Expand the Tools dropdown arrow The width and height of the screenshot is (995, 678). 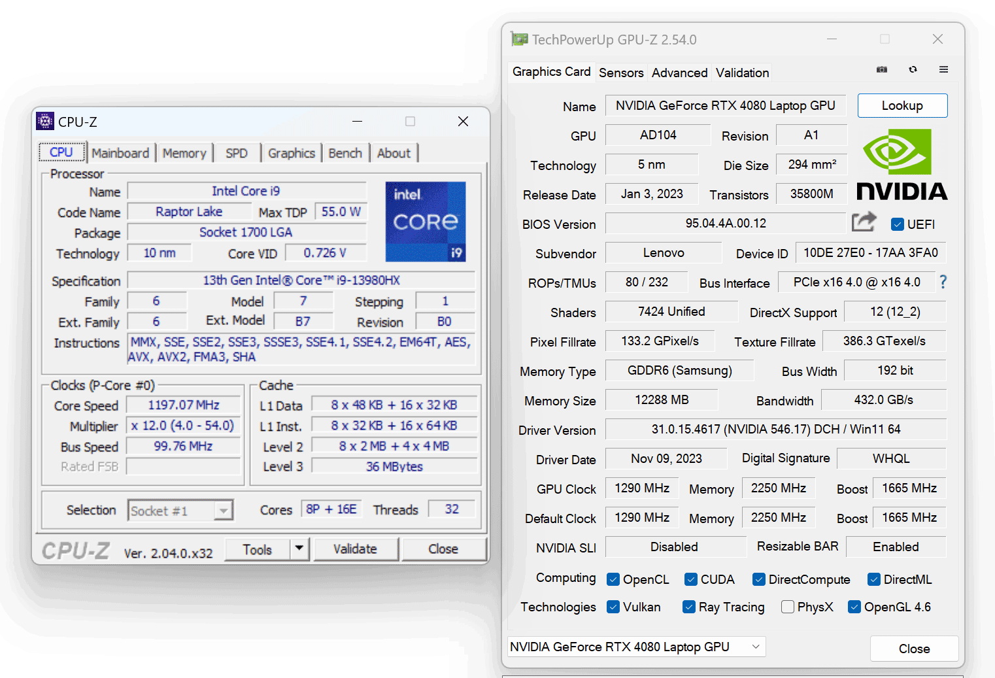299,549
